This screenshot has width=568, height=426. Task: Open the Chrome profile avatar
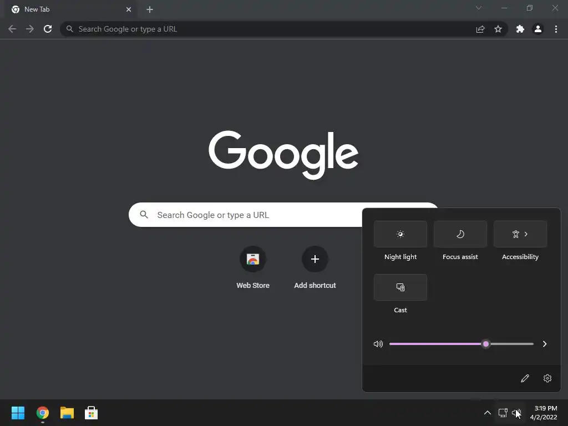pyautogui.click(x=538, y=29)
